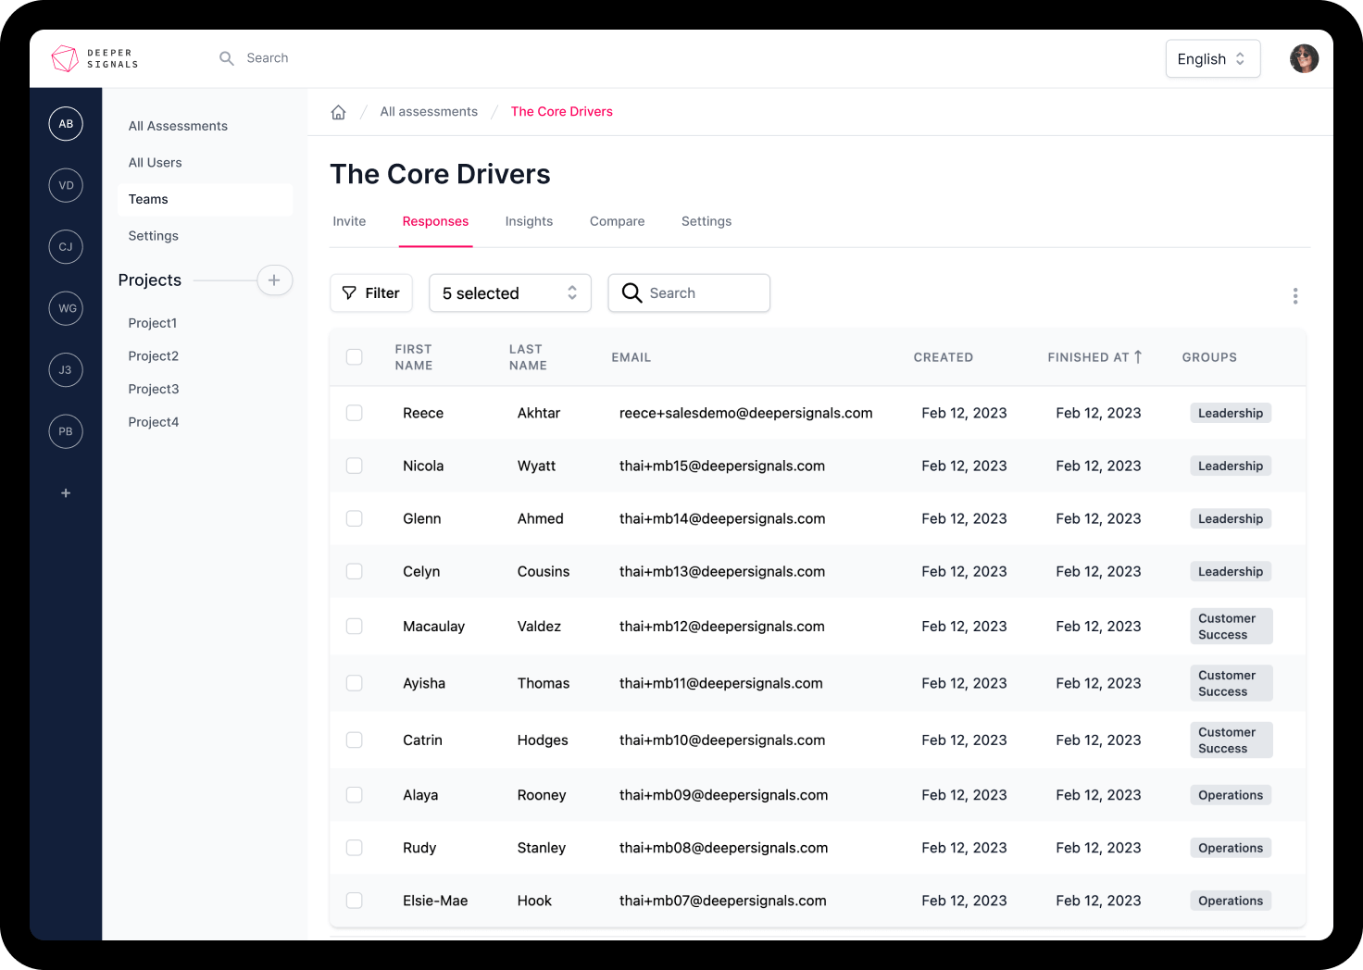Switch to the Compare tab

click(617, 221)
